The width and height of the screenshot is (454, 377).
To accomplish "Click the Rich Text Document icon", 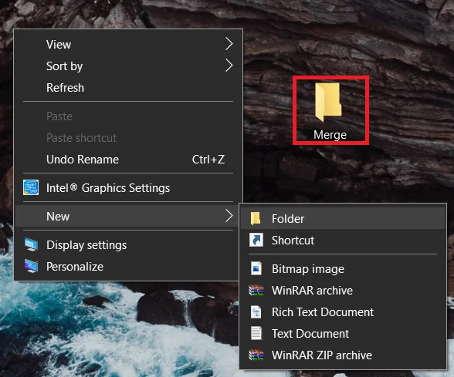I will (x=256, y=312).
